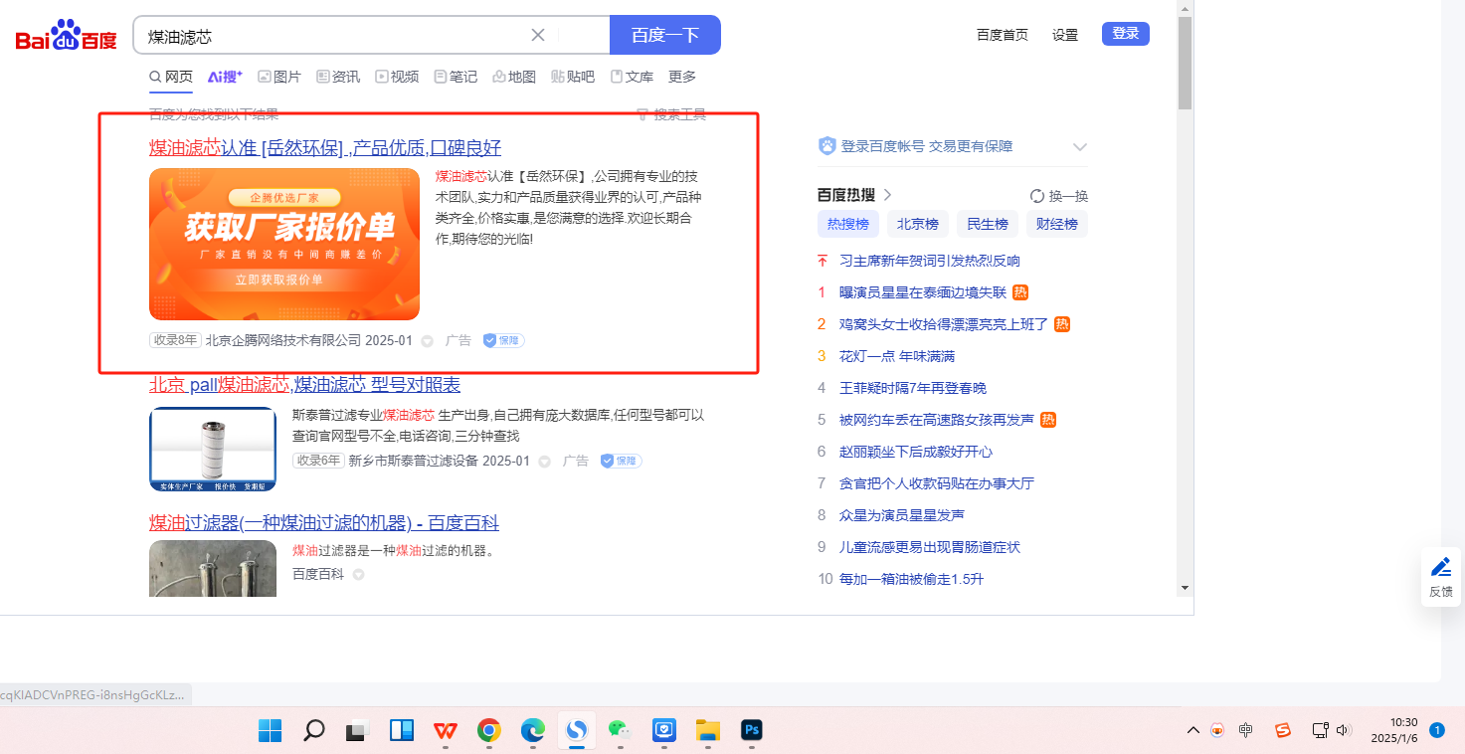Image resolution: width=1465 pixels, height=754 pixels.
Task: Open WPS Office from the taskbar
Action: [x=445, y=731]
